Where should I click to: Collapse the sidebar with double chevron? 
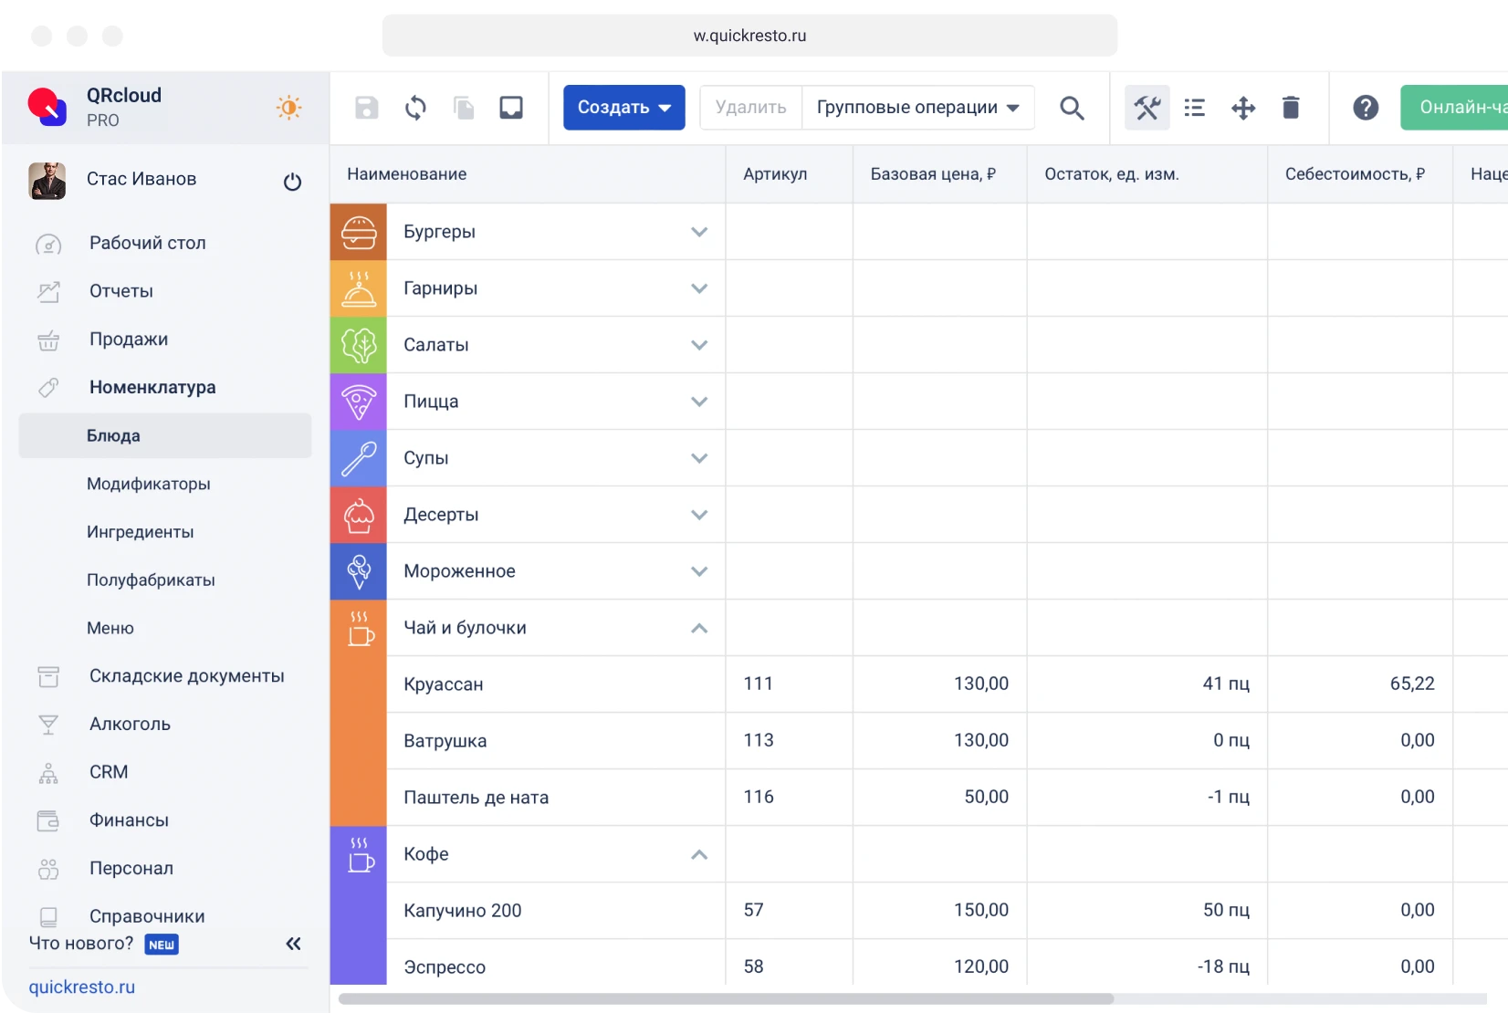[x=293, y=944]
